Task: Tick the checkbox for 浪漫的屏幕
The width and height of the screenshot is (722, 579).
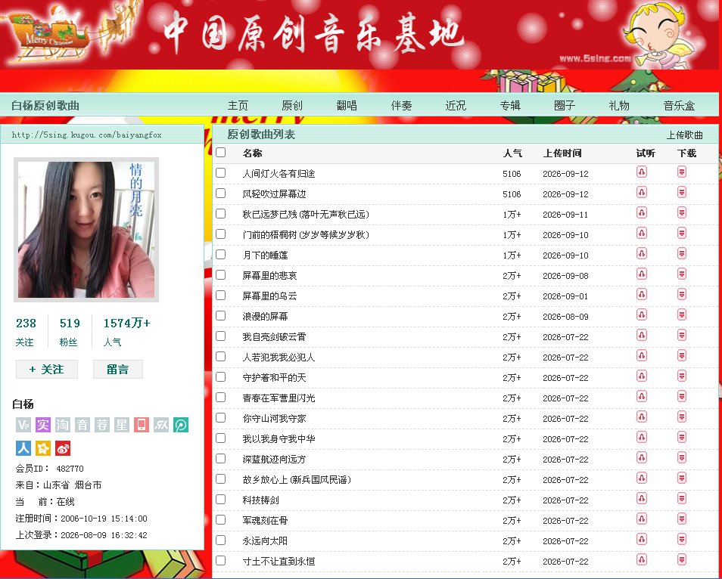Action: 221,316
